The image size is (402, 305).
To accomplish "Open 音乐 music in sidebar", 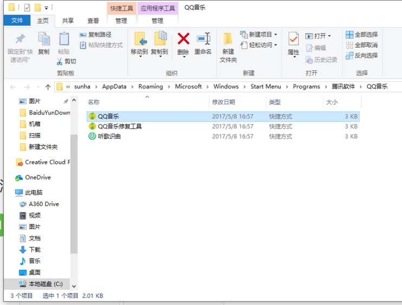I will pos(30,261).
